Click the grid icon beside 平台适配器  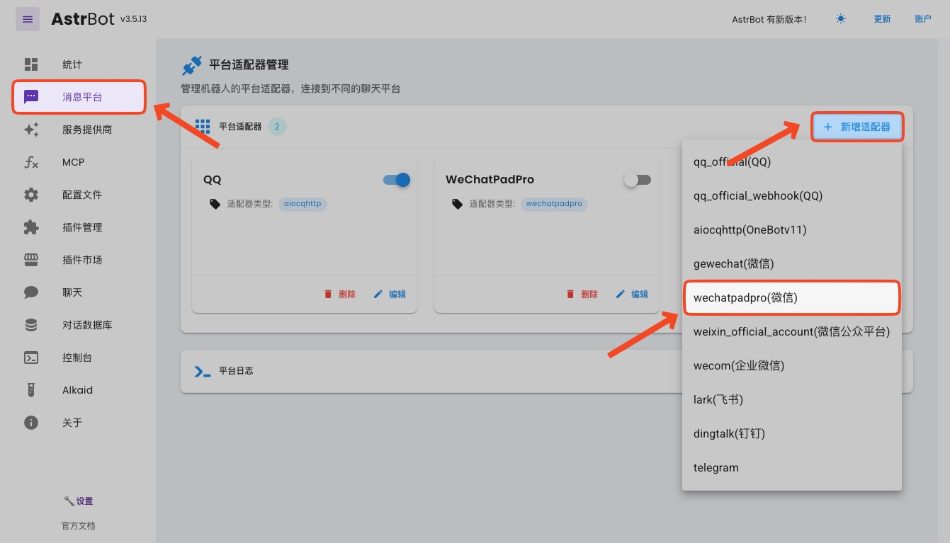203,127
